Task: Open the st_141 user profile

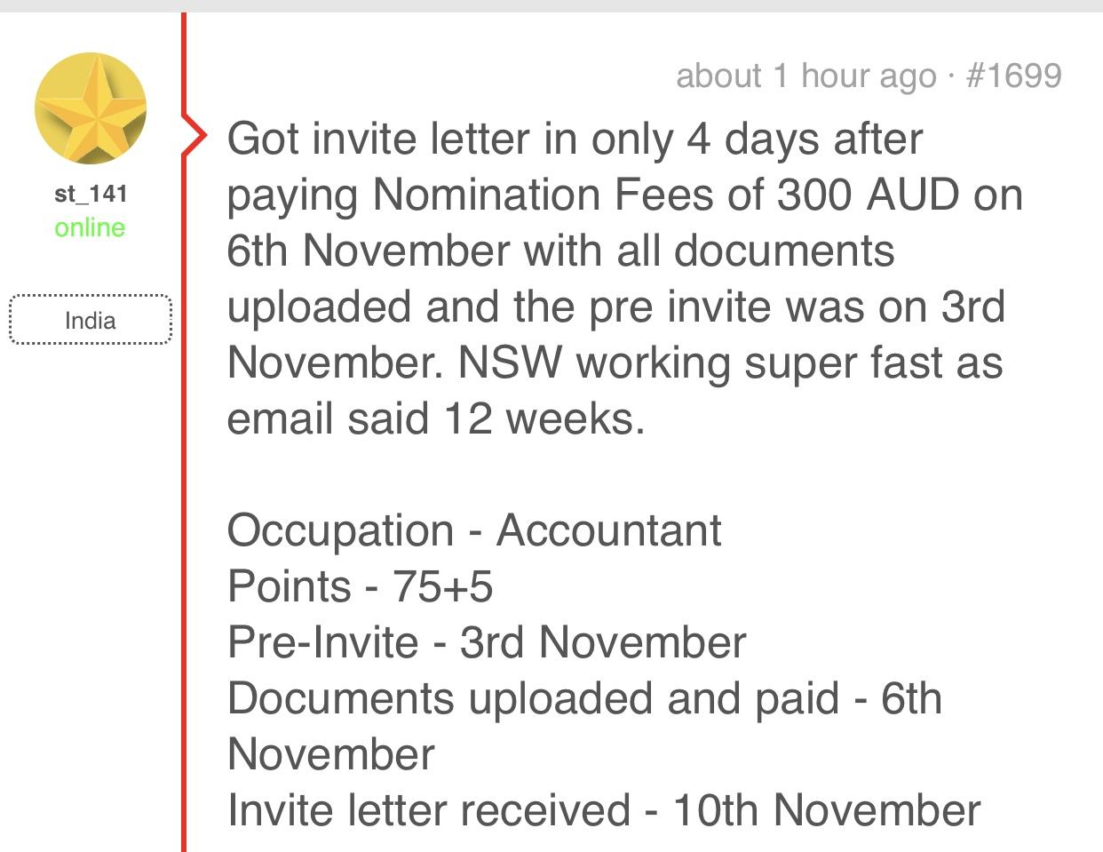Action: pos(91,194)
